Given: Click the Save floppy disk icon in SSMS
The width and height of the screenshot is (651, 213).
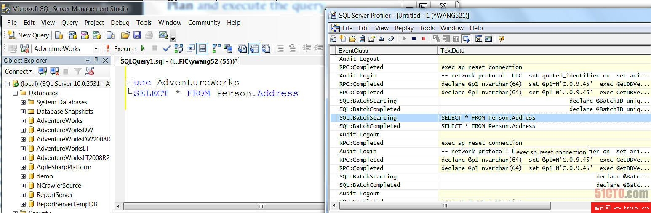Looking at the screenshot, I should [137, 35].
